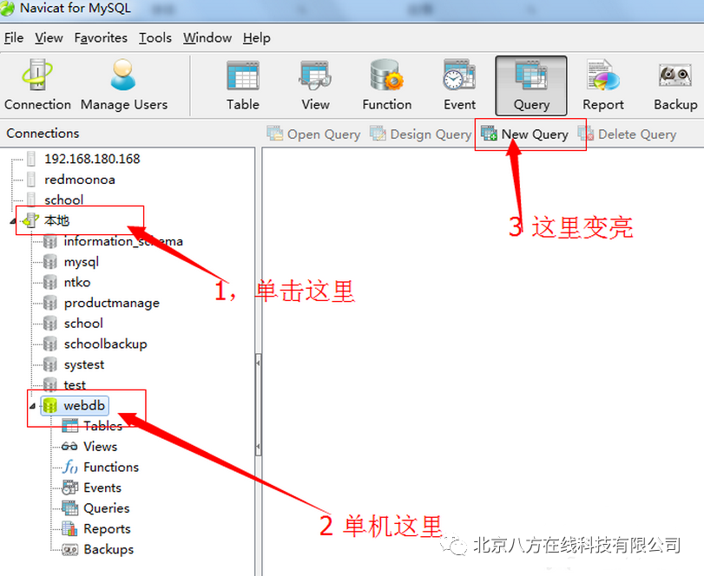Click the Delete Query icon

pos(586,134)
